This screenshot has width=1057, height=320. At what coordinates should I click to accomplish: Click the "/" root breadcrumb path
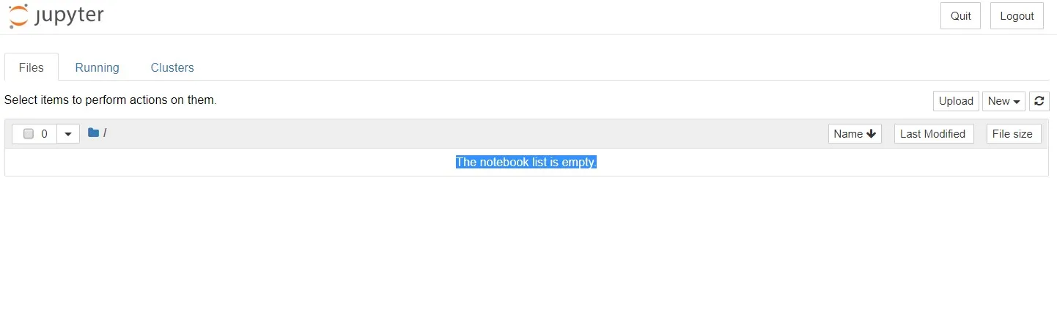pos(105,133)
